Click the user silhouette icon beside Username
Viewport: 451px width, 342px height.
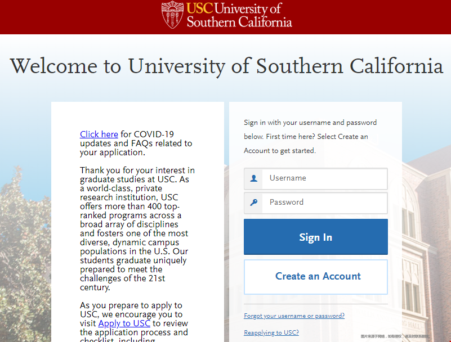tap(254, 178)
